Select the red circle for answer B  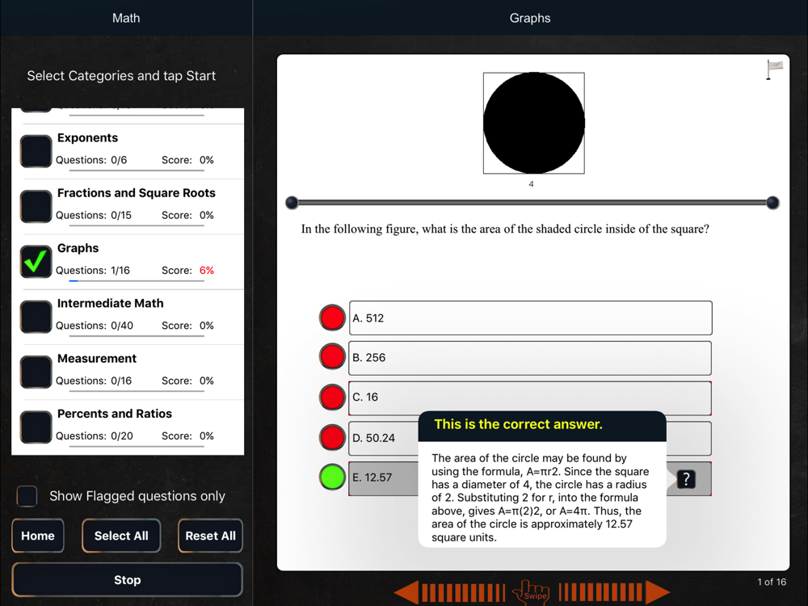click(332, 357)
